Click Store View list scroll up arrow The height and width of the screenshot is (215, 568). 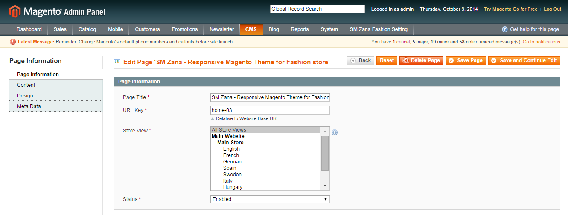pyautogui.click(x=325, y=131)
